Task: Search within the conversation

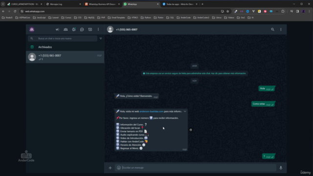Action: tap(272, 29)
